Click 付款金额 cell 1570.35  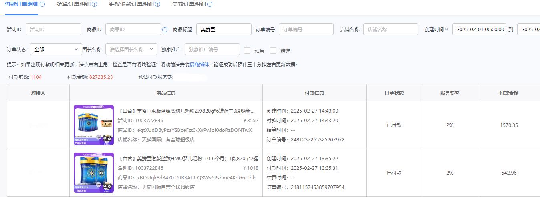pyautogui.click(x=509, y=125)
